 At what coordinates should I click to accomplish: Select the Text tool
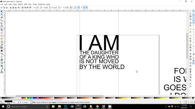2,51
